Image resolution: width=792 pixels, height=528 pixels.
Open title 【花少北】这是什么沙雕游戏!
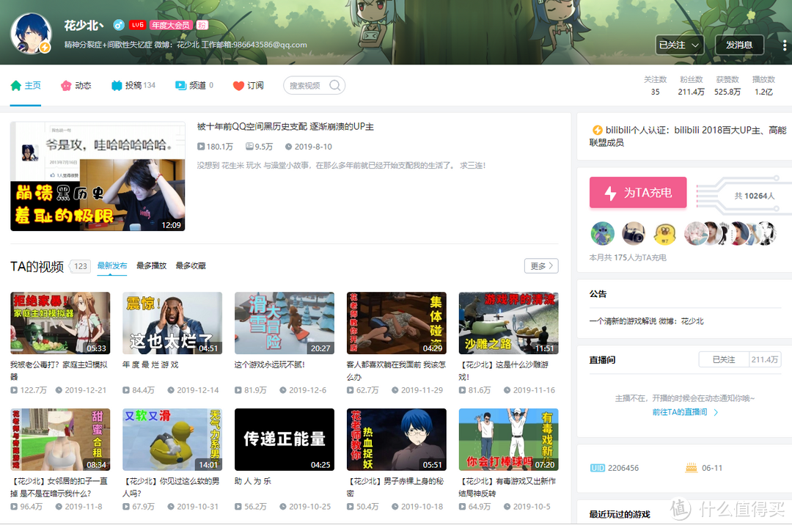pyautogui.click(x=504, y=371)
